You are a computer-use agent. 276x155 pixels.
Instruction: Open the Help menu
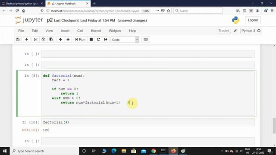tap(132, 31)
